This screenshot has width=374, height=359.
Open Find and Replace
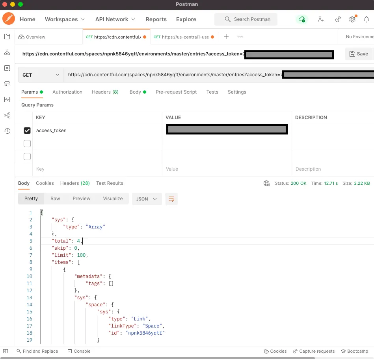coord(37,351)
